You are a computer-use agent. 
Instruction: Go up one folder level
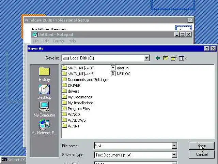coord(166,58)
